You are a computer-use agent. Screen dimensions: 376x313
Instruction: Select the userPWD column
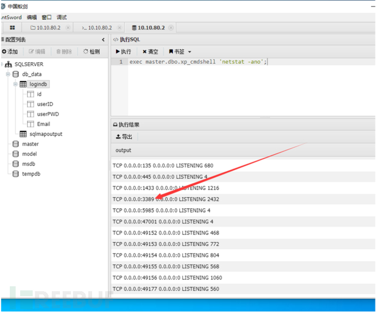pos(48,114)
